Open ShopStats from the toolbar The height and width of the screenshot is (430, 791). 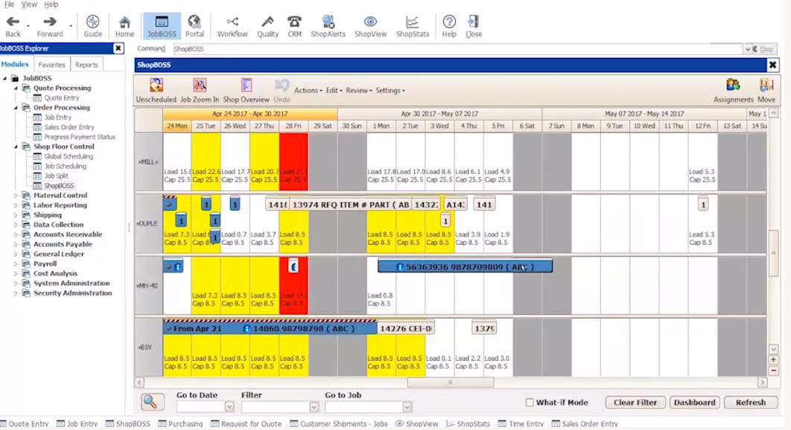(412, 22)
